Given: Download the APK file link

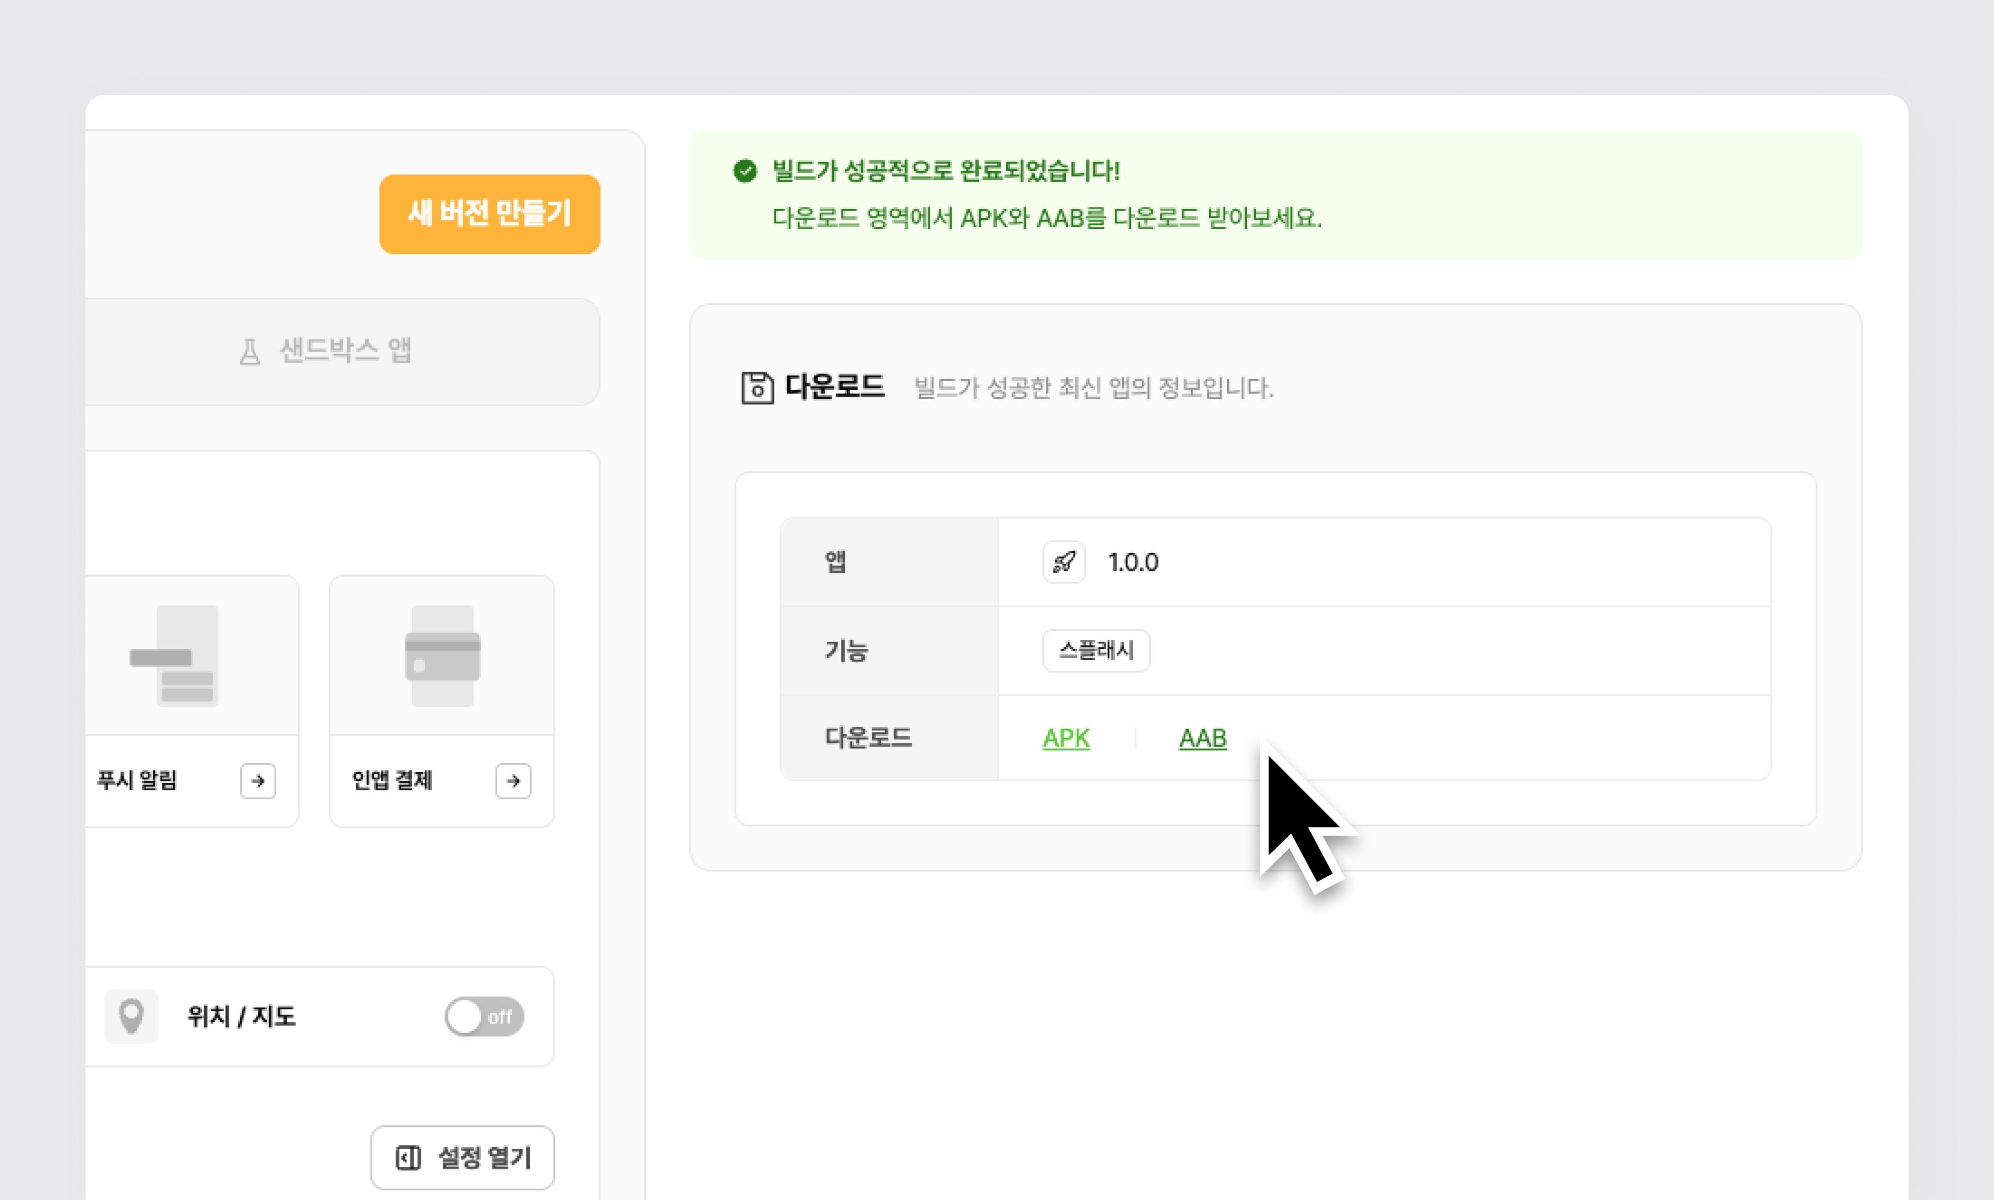Looking at the screenshot, I should (x=1066, y=738).
